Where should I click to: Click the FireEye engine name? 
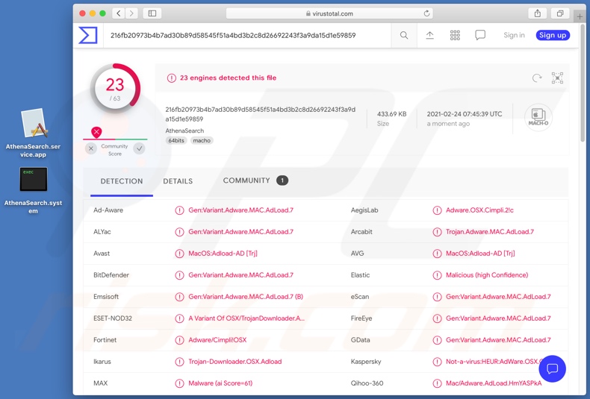pyautogui.click(x=361, y=318)
